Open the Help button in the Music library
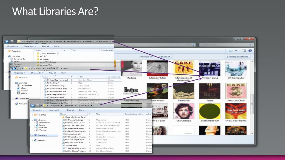285x160 pixels. [250, 51]
